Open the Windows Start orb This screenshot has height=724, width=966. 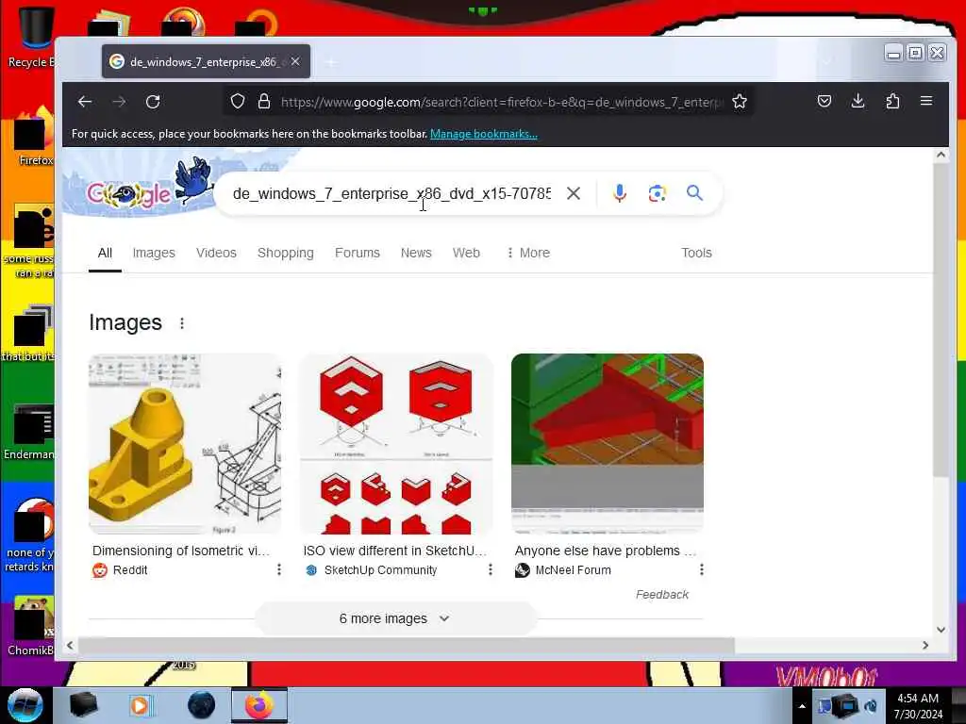[x=25, y=705]
